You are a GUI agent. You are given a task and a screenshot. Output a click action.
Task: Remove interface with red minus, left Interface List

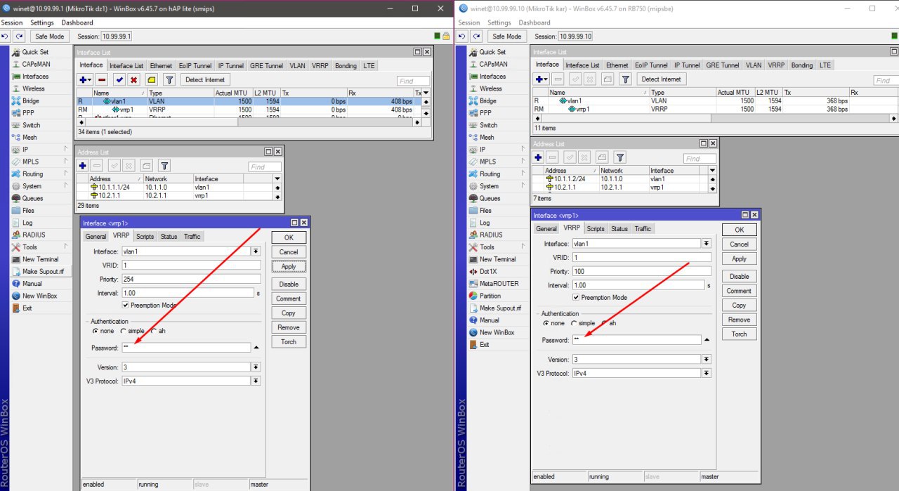tap(103, 79)
